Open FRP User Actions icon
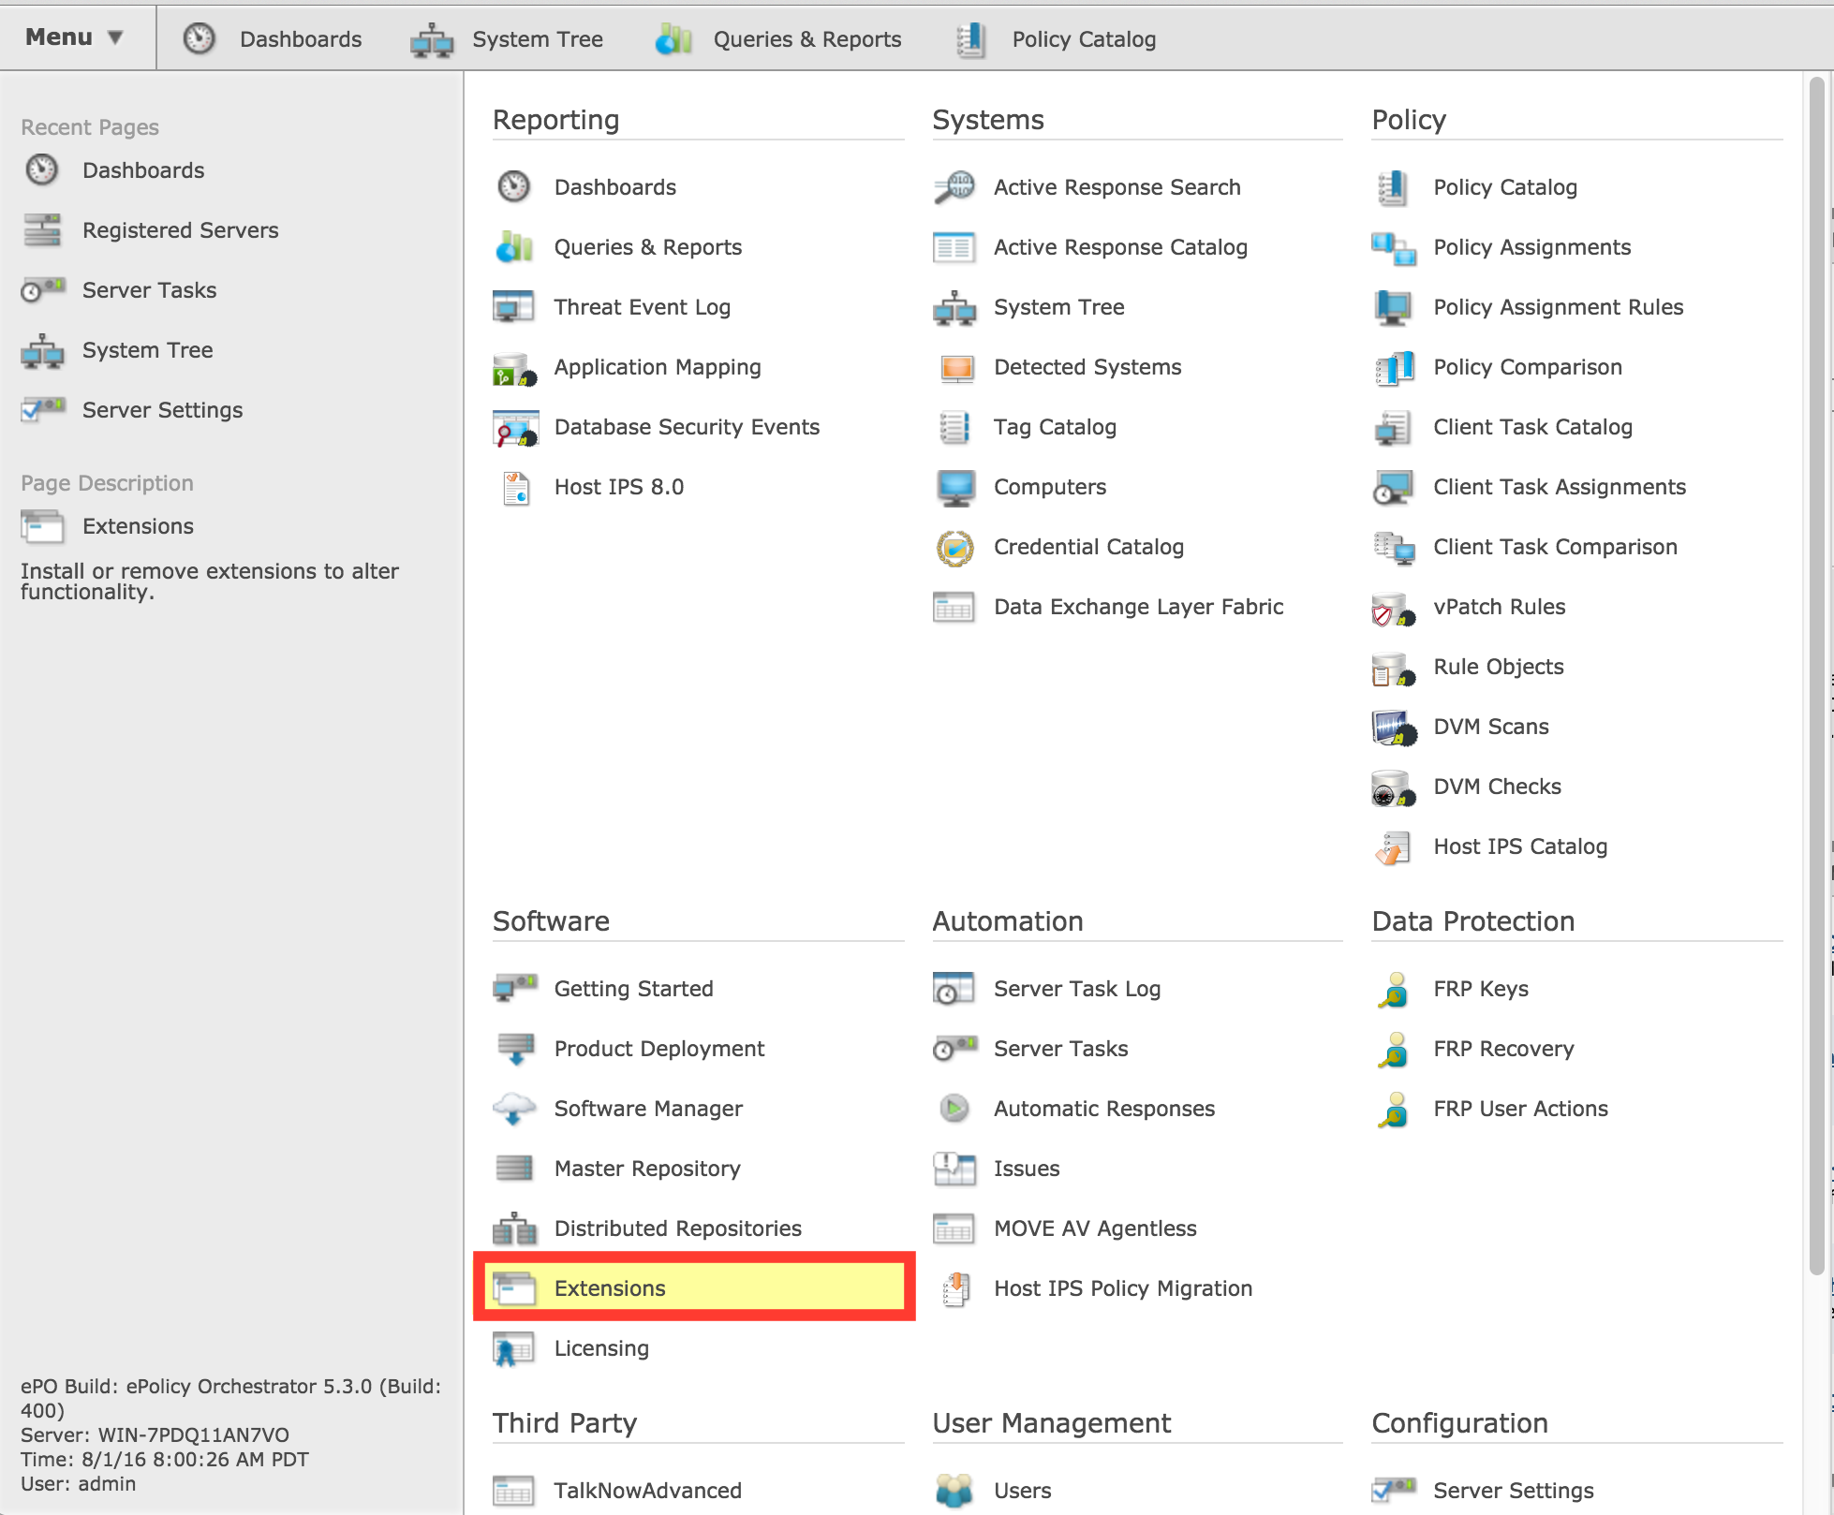This screenshot has height=1515, width=1834. 1394,1109
